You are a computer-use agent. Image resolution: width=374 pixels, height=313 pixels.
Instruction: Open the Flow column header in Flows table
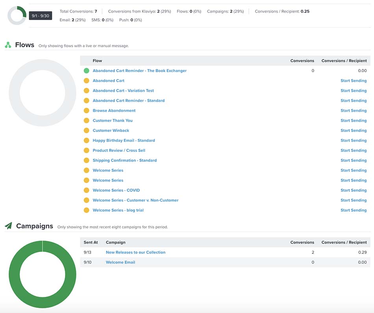click(x=97, y=61)
